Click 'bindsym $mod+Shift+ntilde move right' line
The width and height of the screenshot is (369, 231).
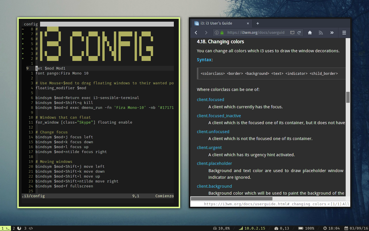click(77, 181)
